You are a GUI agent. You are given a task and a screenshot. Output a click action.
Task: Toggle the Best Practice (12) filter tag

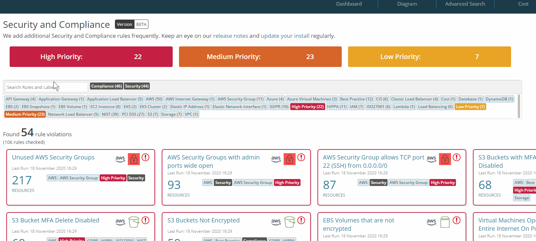pyautogui.click(x=357, y=99)
